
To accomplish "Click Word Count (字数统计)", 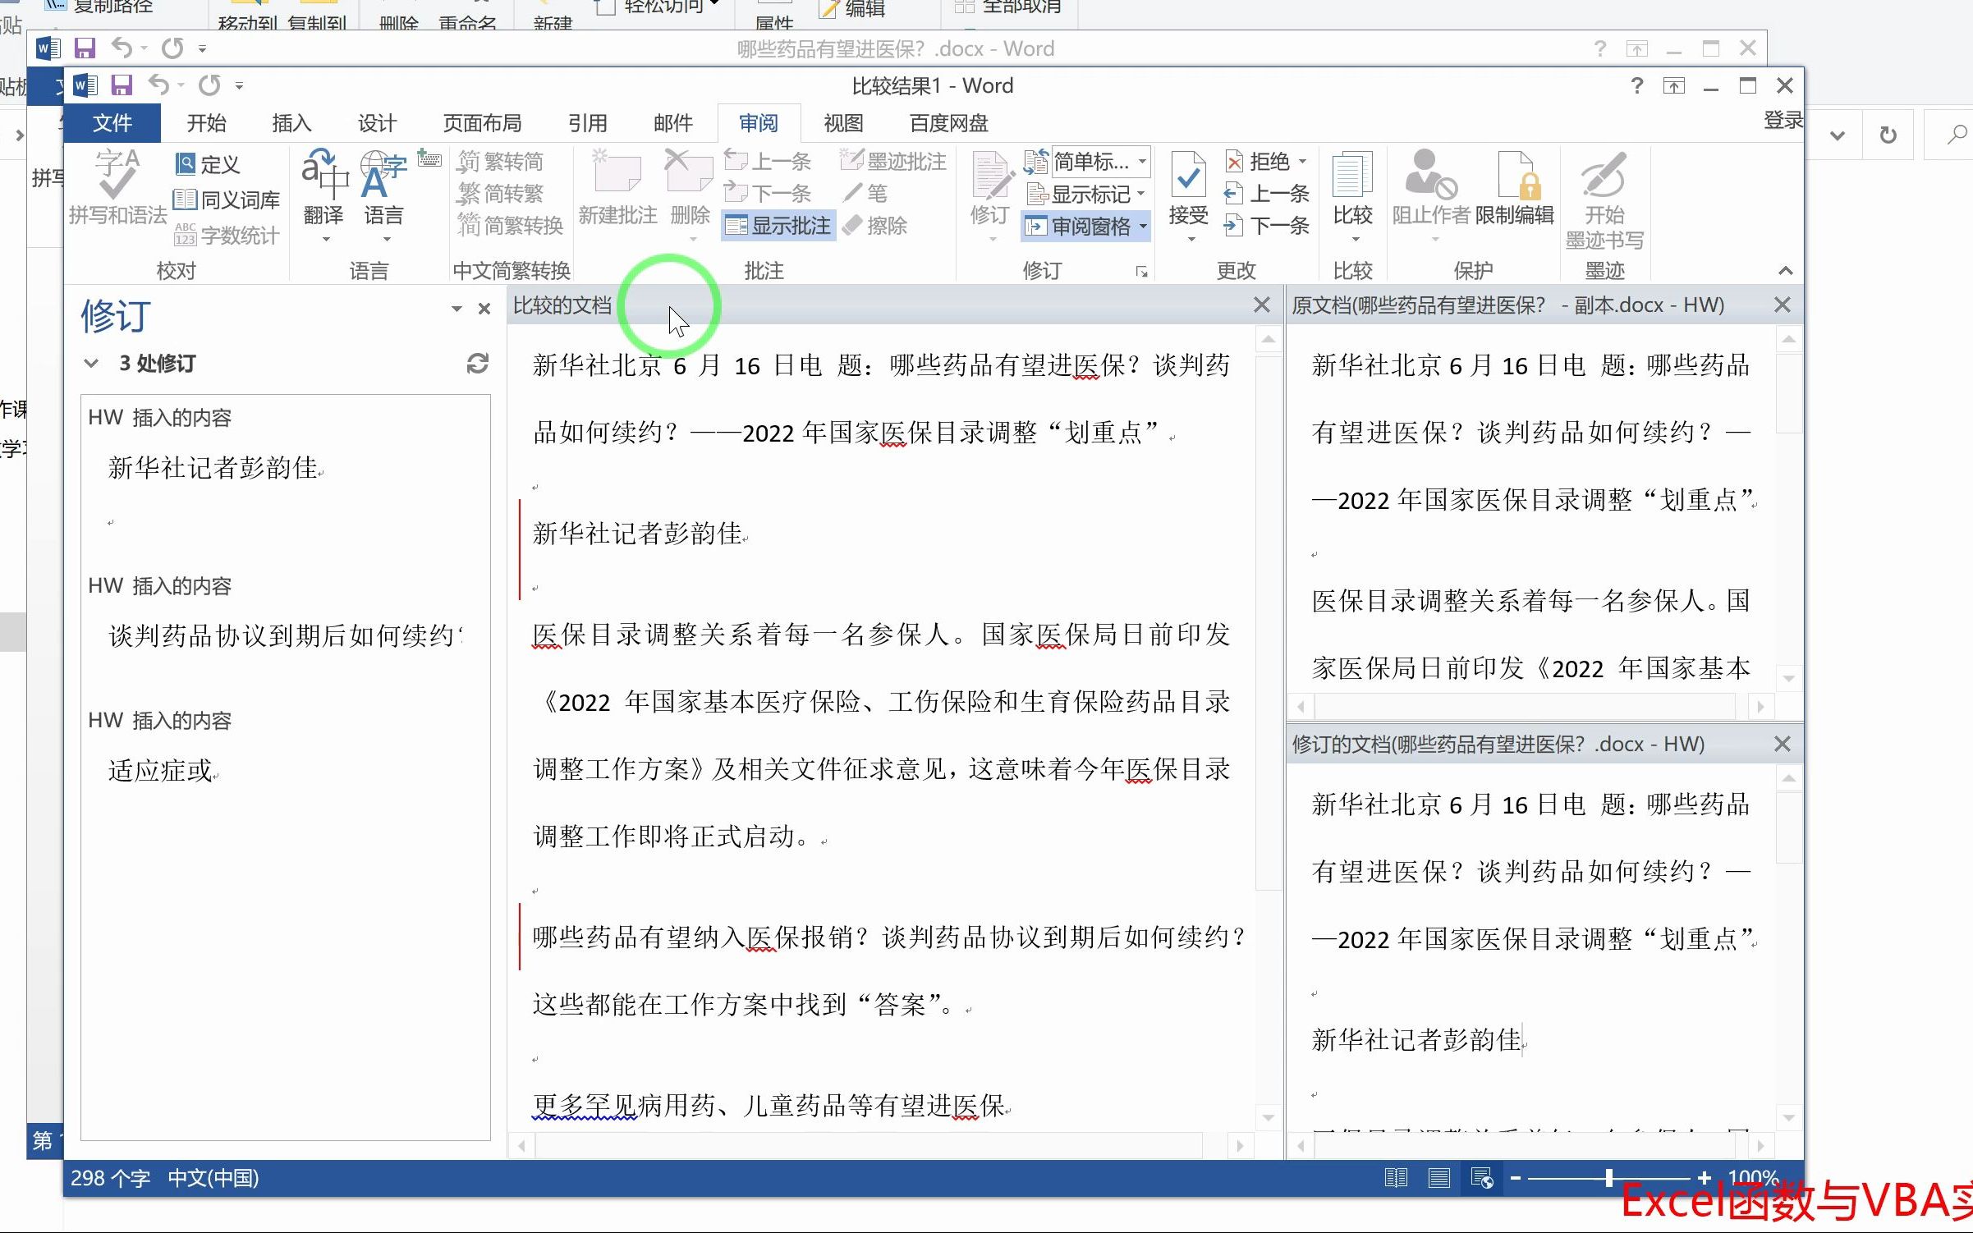I will [x=227, y=236].
